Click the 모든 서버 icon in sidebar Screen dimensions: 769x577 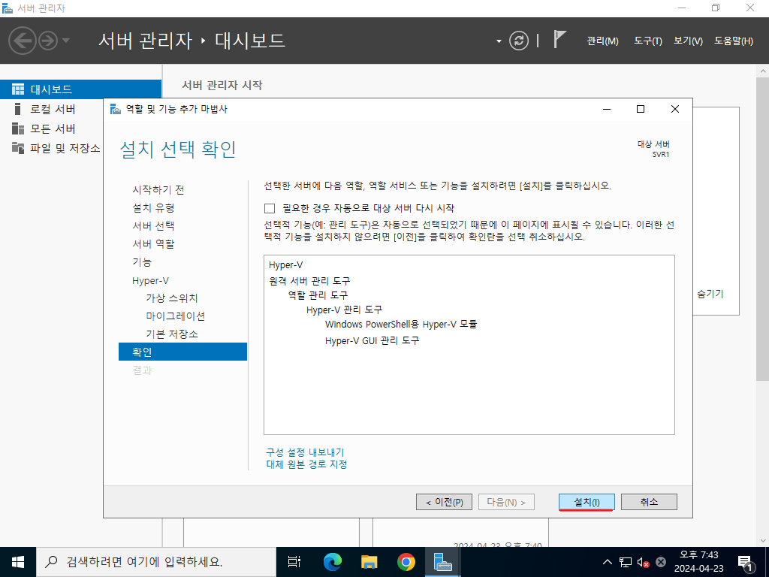pos(18,128)
